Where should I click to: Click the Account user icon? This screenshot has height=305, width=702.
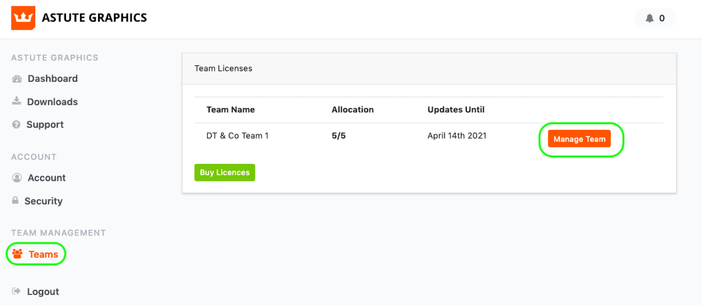click(x=17, y=178)
